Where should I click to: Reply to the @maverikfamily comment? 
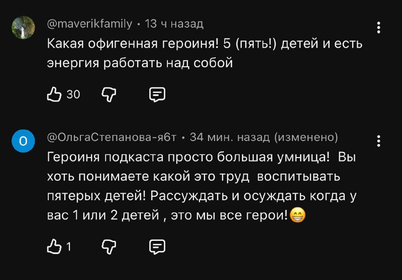pyautogui.click(x=157, y=94)
